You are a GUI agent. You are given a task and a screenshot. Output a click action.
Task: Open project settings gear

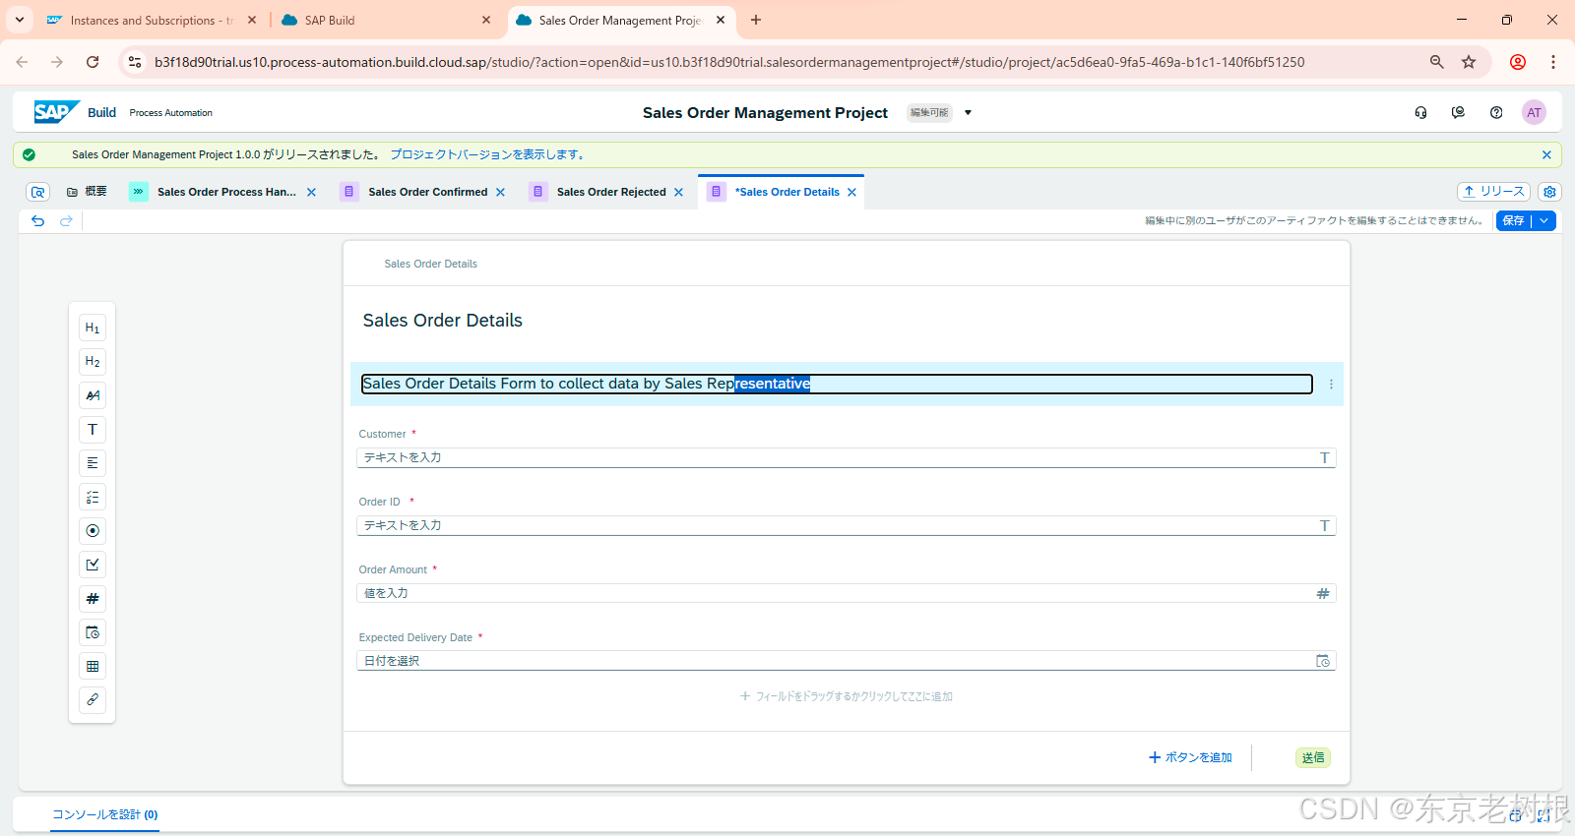click(1549, 192)
